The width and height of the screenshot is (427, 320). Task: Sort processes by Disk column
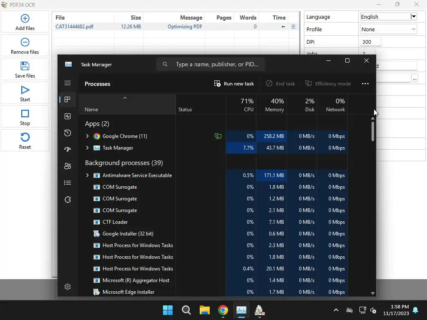302,105
